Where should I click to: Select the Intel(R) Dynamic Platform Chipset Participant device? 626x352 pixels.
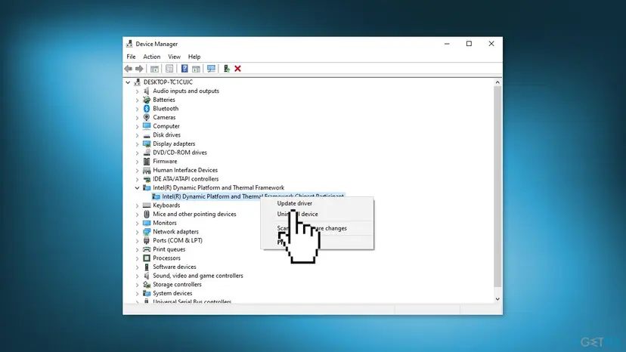[x=253, y=196]
